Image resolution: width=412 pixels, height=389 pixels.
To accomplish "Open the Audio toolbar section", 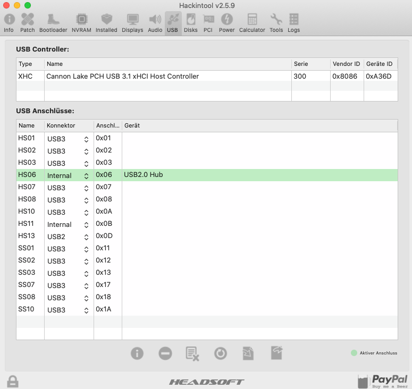I will [155, 23].
